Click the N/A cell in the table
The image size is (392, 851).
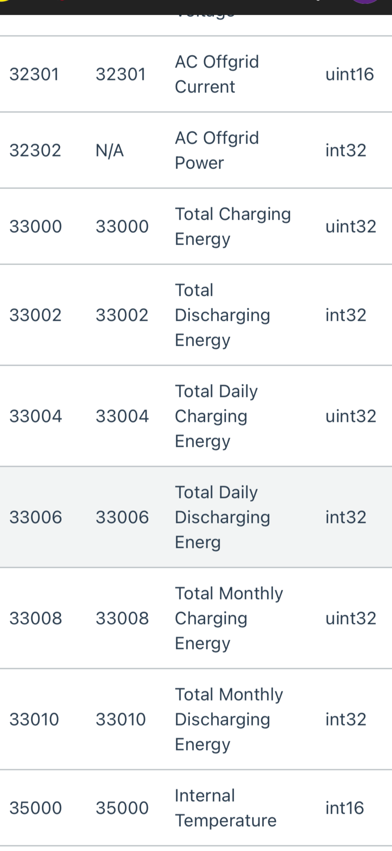click(110, 150)
